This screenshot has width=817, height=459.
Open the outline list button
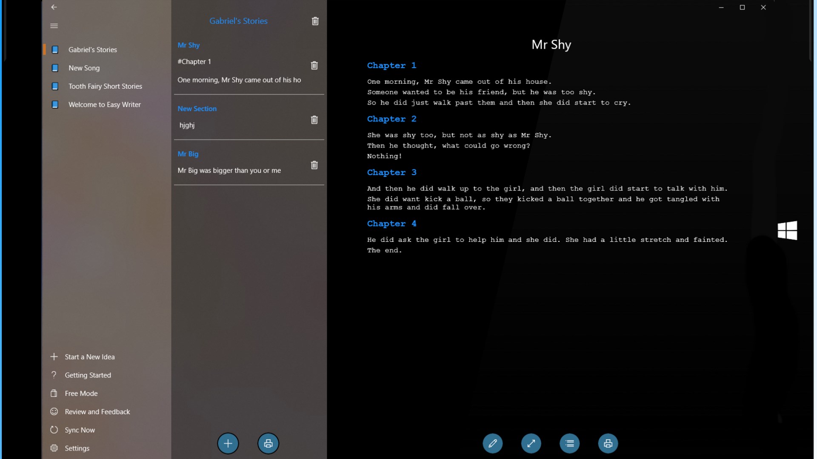569,444
